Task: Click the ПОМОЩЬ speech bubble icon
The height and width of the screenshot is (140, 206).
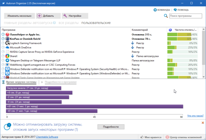Action: tap(175, 10)
